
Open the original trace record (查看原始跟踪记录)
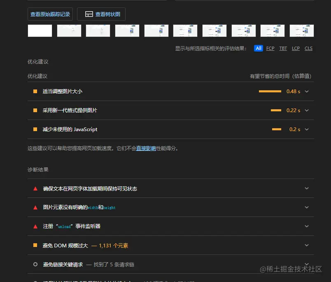click(x=50, y=14)
